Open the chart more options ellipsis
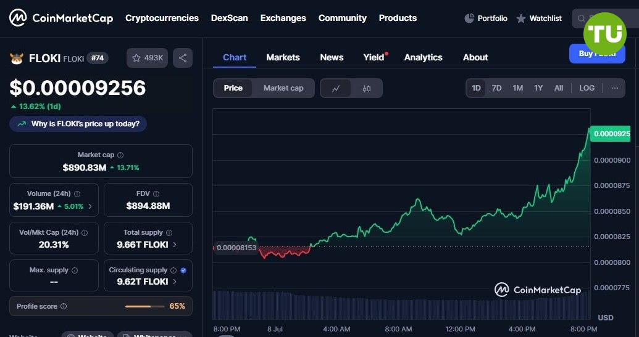Viewport: 639px width, 337px height. coord(614,88)
